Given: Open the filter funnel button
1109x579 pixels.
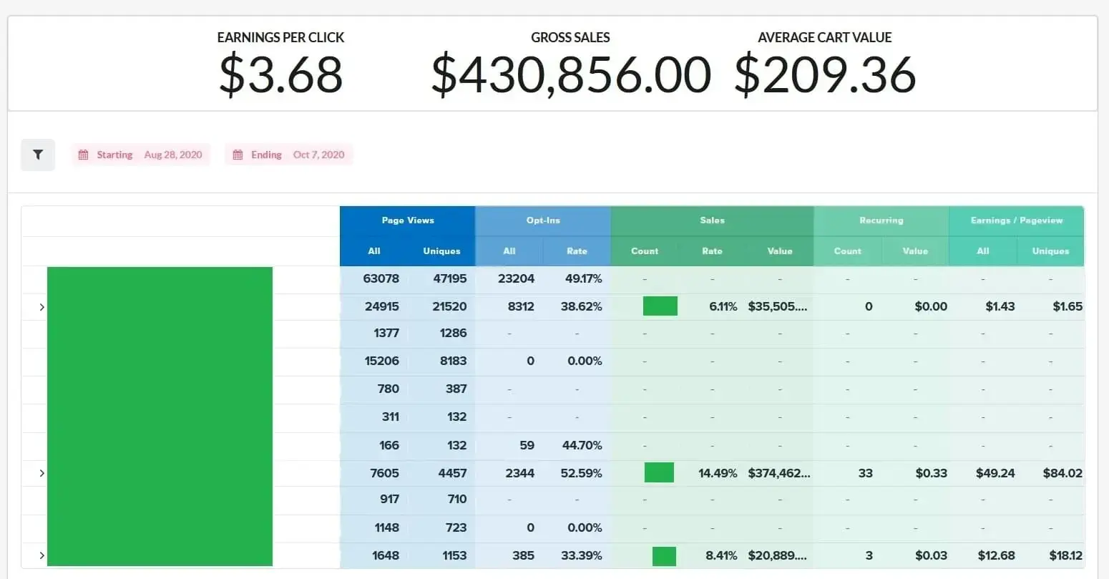Looking at the screenshot, I should pyautogui.click(x=38, y=155).
